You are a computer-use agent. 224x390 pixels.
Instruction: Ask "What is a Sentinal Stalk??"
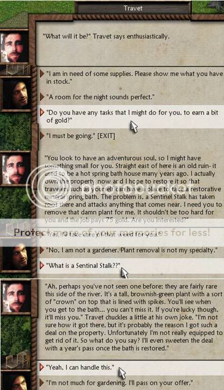pos(83,265)
